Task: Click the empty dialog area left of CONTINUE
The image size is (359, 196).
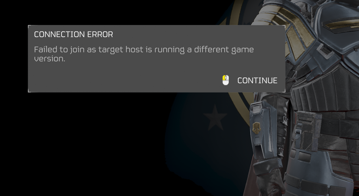Action: click(x=125, y=80)
